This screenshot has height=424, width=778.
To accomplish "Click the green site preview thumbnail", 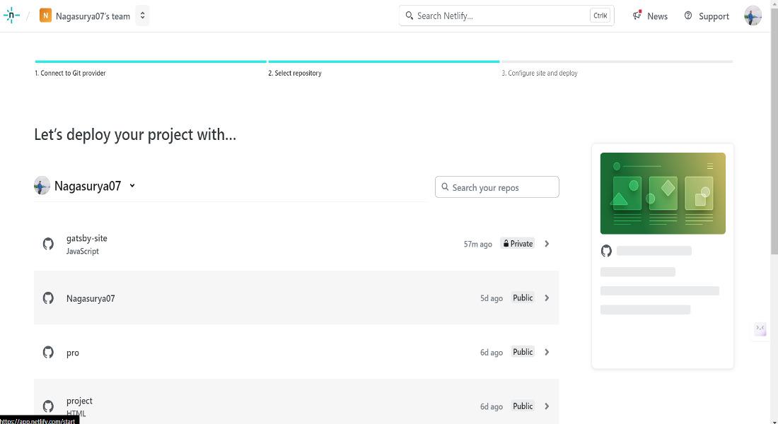I will (663, 194).
